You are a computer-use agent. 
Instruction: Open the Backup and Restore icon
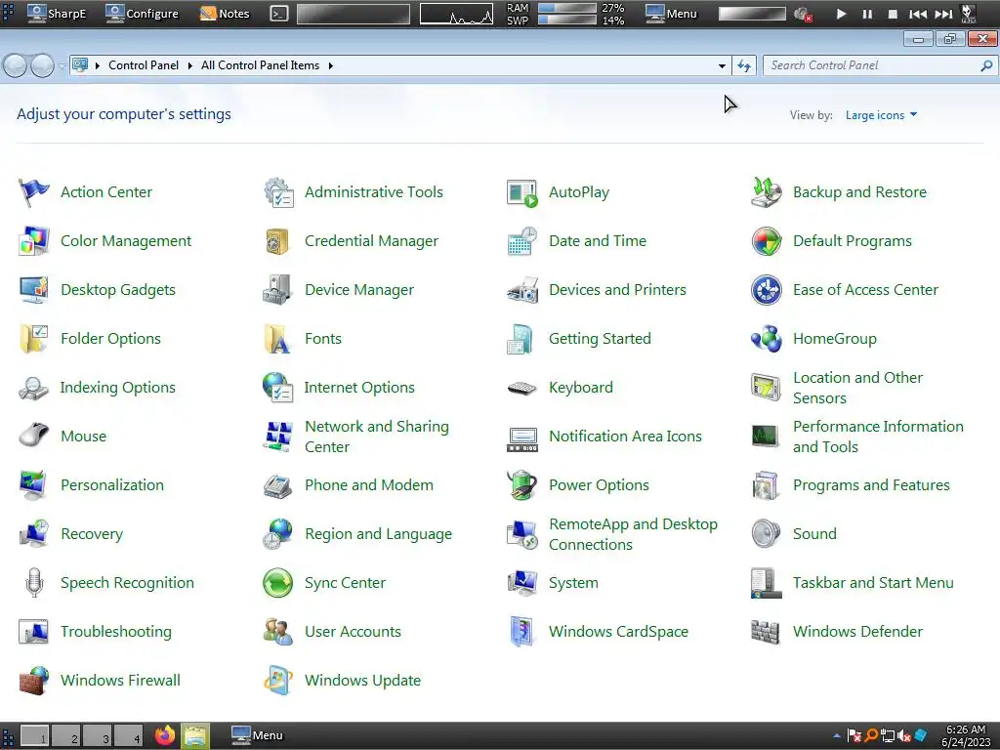click(x=766, y=192)
